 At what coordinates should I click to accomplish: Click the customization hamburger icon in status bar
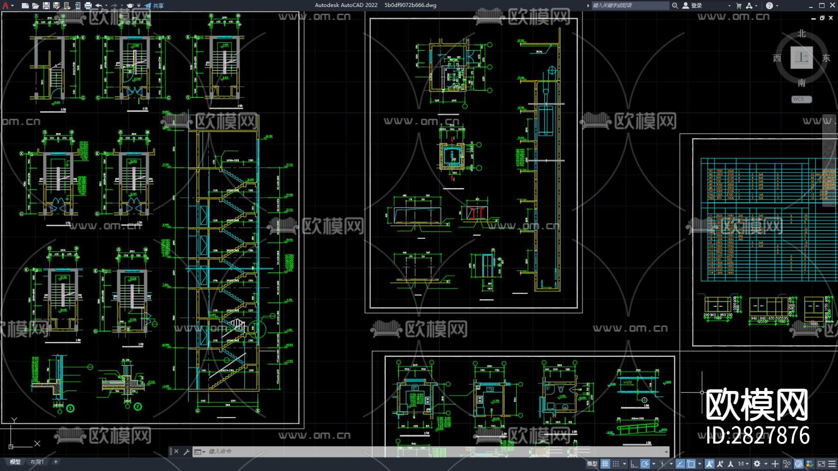(832, 464)
